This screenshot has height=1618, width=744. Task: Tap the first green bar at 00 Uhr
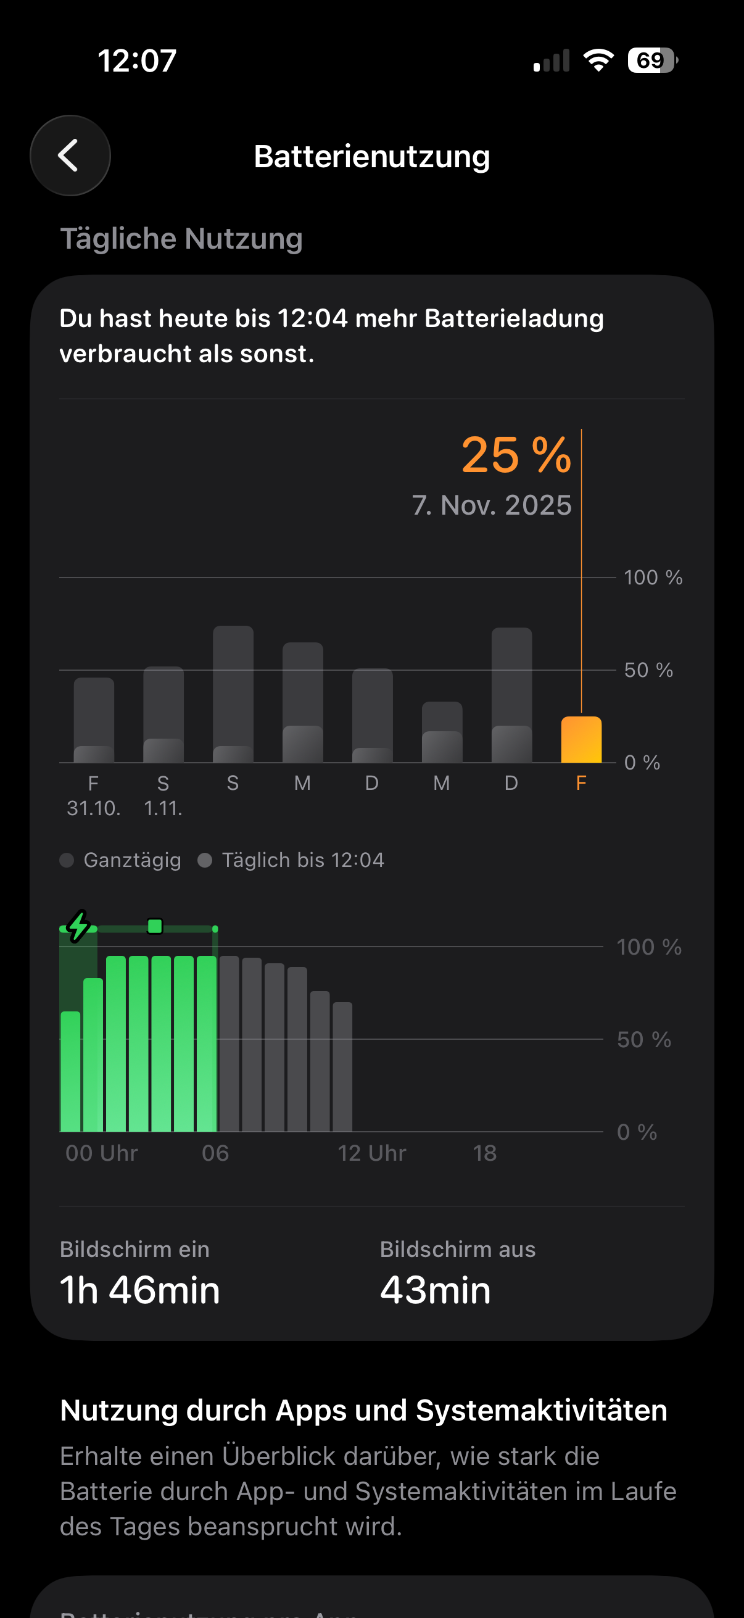coord(70,1071)
